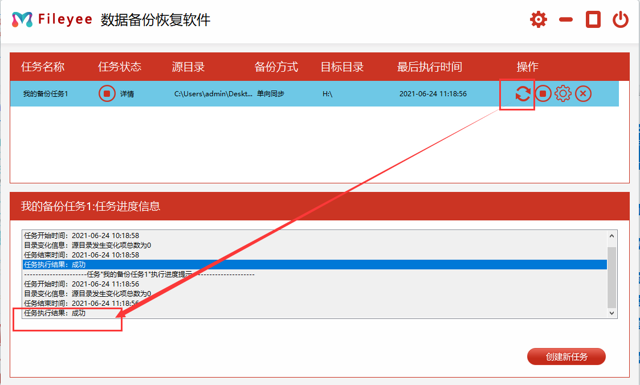Stop the task in the 操作 column
This screenshot has width=640, height=385.
coord(543,93)
